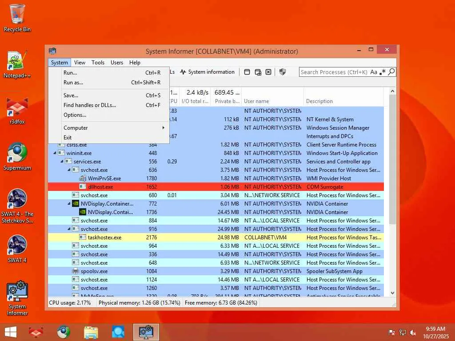Open the Recycle Bin desktop icon
The height and width of the screenshot is (341, 455).
point(17,18)
